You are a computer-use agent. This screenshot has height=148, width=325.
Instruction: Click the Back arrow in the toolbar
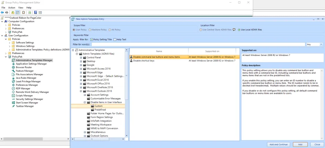pyautogui.click(x=2, y=12)
